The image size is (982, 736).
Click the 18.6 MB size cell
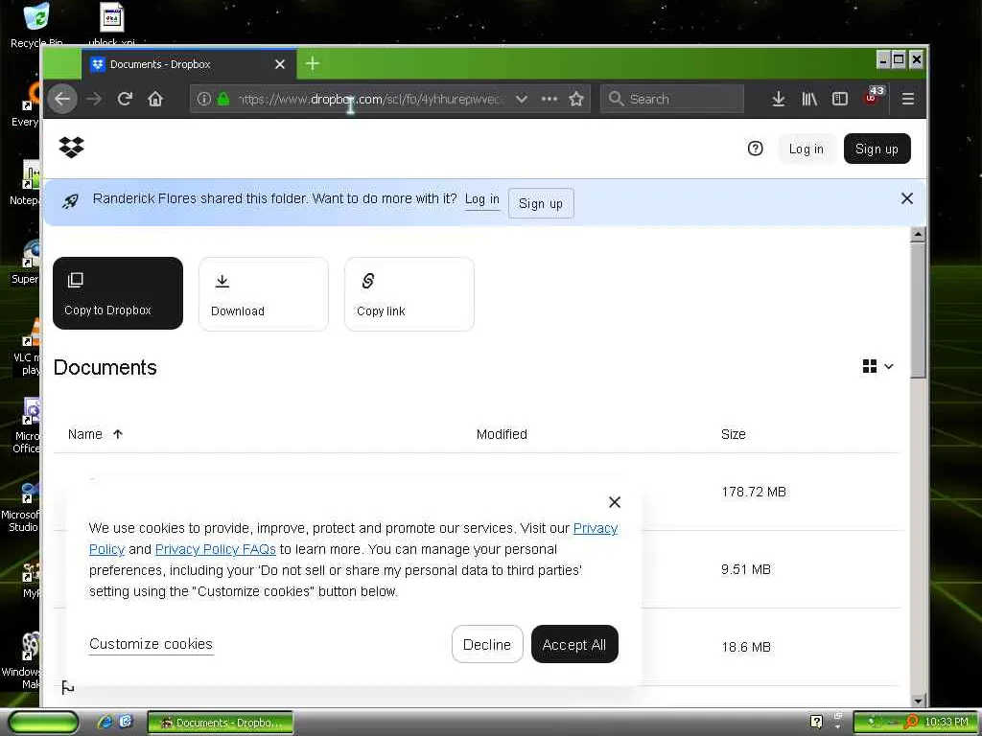(x=746, y=647)
